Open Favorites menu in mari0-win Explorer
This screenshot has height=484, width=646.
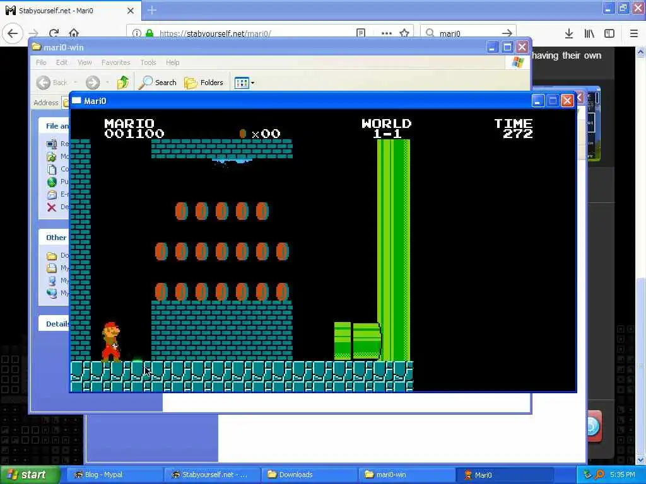[x=116, y=62]
